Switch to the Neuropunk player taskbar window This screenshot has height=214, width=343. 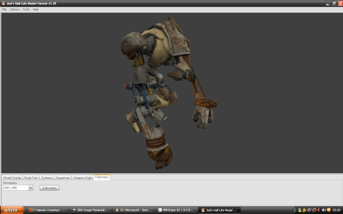134,210
